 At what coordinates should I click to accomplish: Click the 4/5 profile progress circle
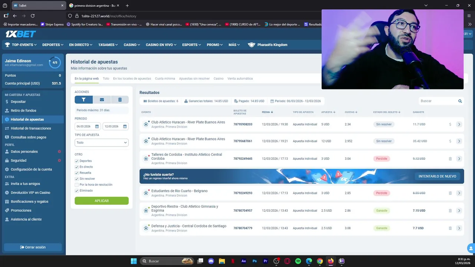pos(55,62)
